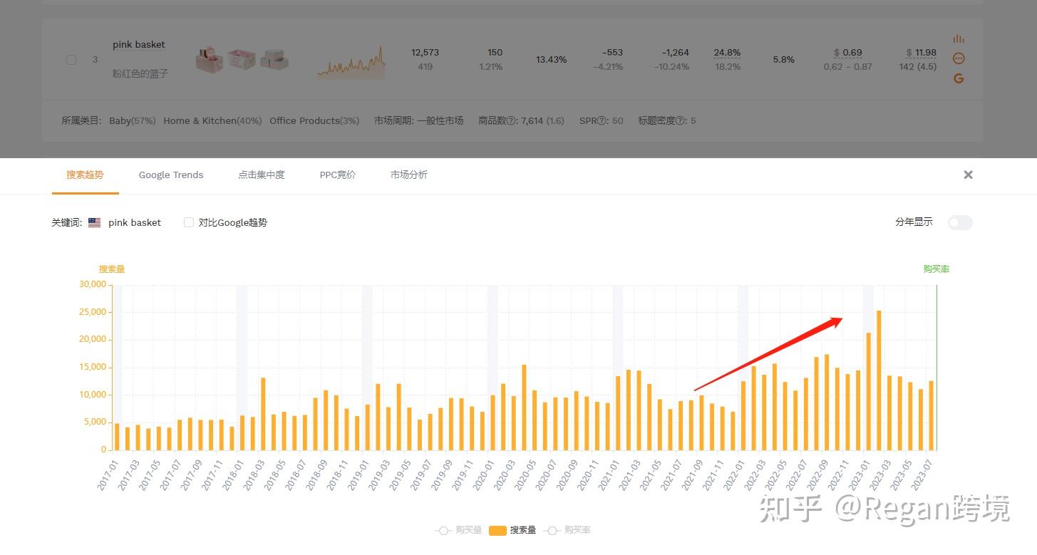Open the leftmost pink basket product thumbnail
Screen dimensions: 1037x555
pyautogui.click(x=209, y=60)
